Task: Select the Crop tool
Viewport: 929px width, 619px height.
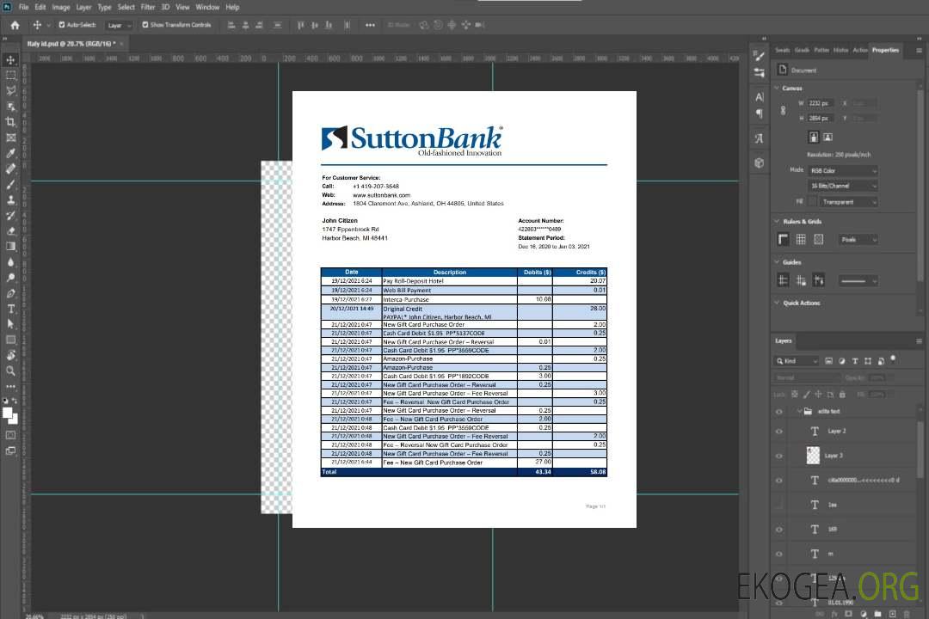Action: click(x=10, y=122)
